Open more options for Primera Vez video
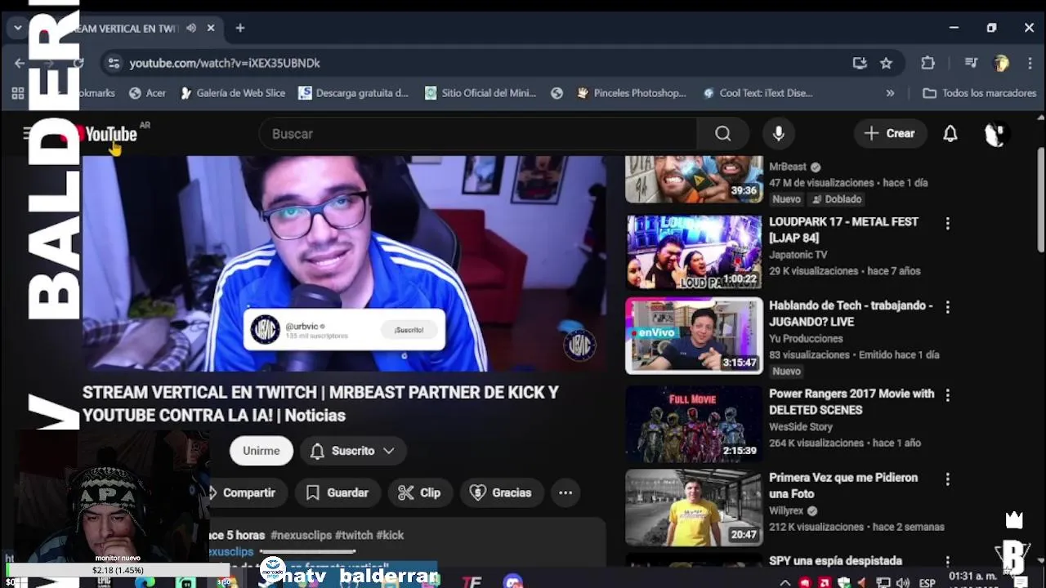Image resolution: width=1046 pixels, height=588 pixels. tap(948, 479)
